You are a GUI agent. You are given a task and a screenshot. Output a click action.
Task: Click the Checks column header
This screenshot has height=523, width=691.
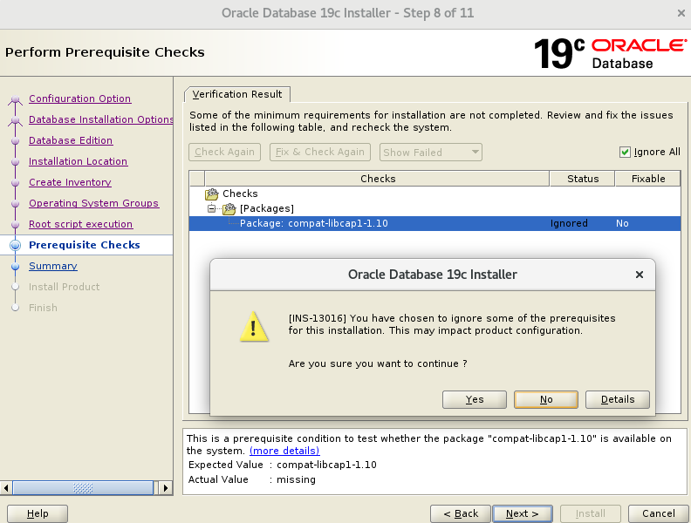pos(377,179)
